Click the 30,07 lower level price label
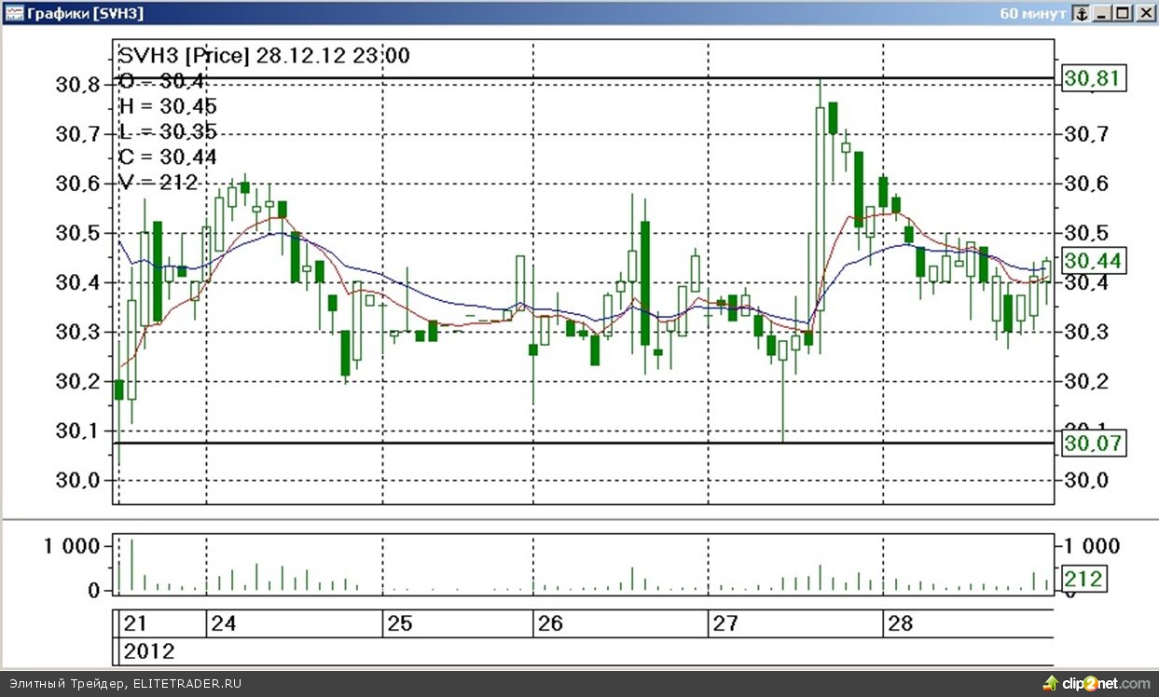Screen dimensions: 1159x697 [x=1095, y=443]
